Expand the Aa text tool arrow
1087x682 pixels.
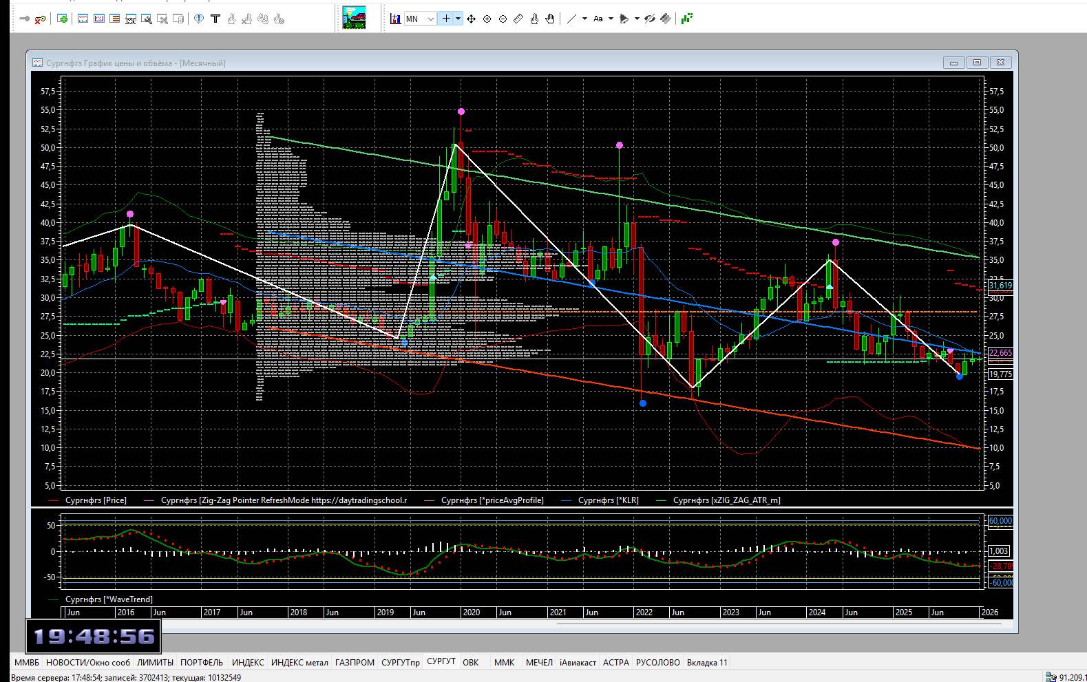coord(611,19)
